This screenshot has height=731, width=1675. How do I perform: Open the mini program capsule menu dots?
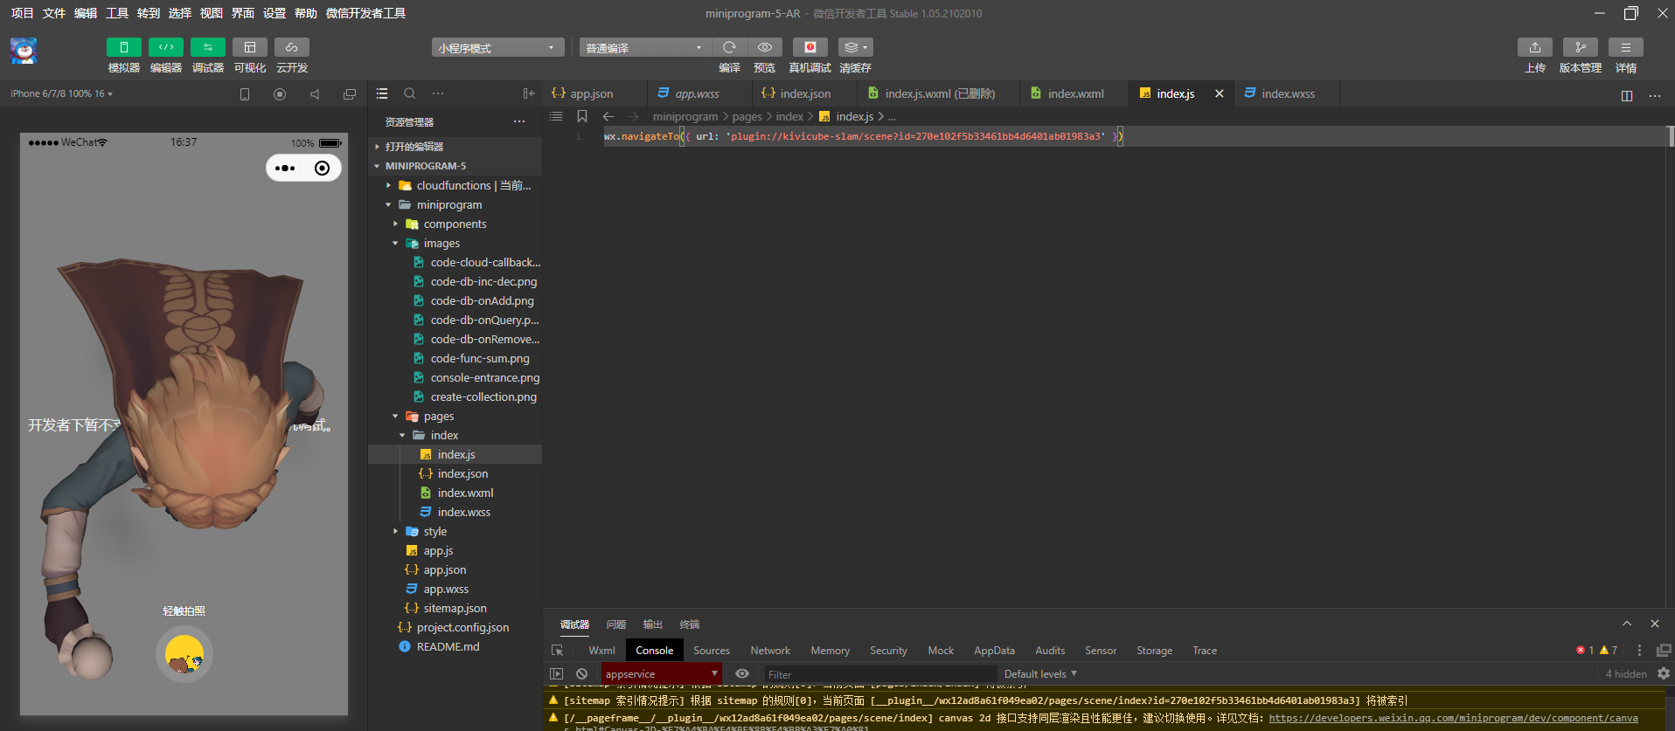coord(285,168)
